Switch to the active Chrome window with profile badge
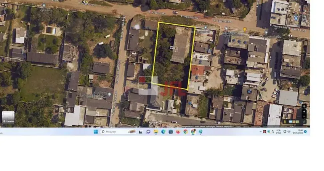The image size is (324, 171). click(193, 131)
